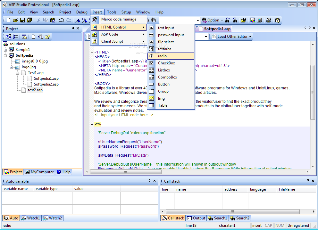
Task: Click the Open file toolbar icon
Action: click(15, 20)
